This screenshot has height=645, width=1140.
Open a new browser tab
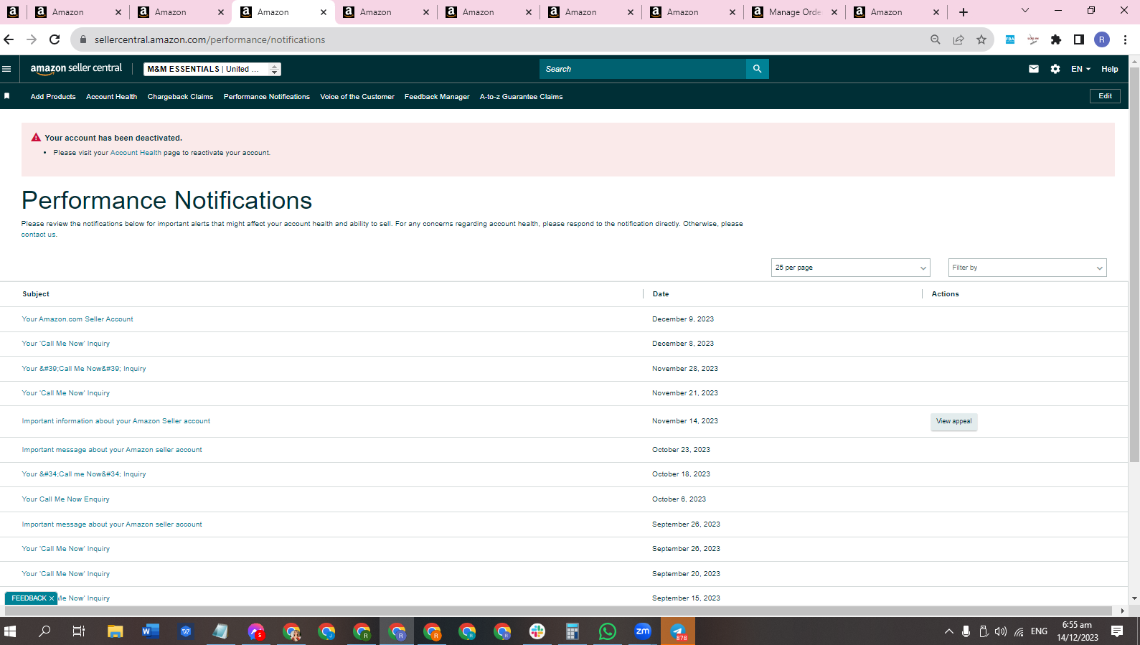coord(964,12)
